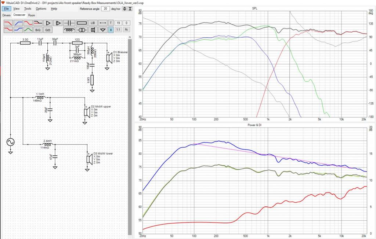
Task: Click the schematic vertical scrollbar thumb
Action: click(x=130, y=137)
